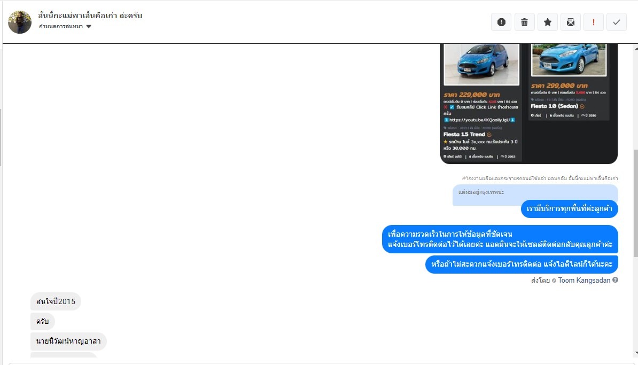Select the 229,000 baht price text
This screenshot has height=365, width=638.
[x=472, y=95]
